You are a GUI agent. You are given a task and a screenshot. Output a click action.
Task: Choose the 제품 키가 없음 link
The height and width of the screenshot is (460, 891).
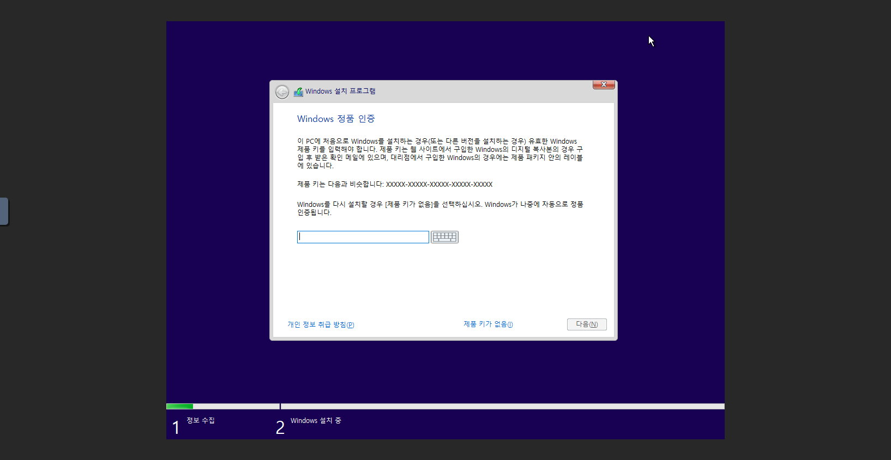[x=488, y=324]
